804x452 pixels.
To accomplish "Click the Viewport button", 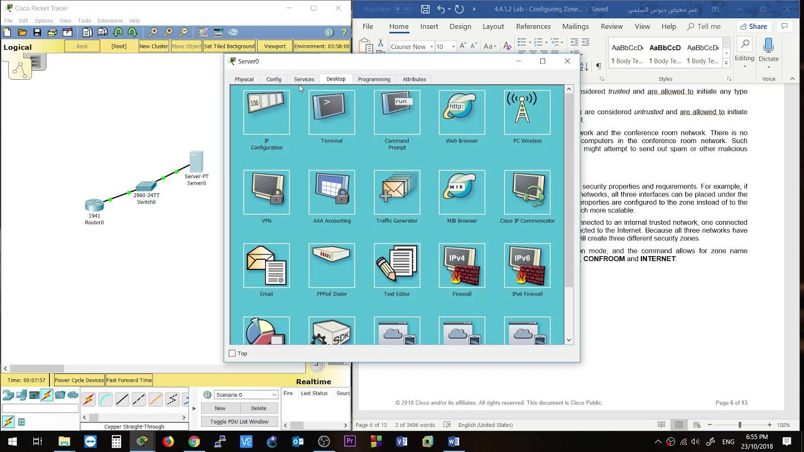I will pos(274,46).
